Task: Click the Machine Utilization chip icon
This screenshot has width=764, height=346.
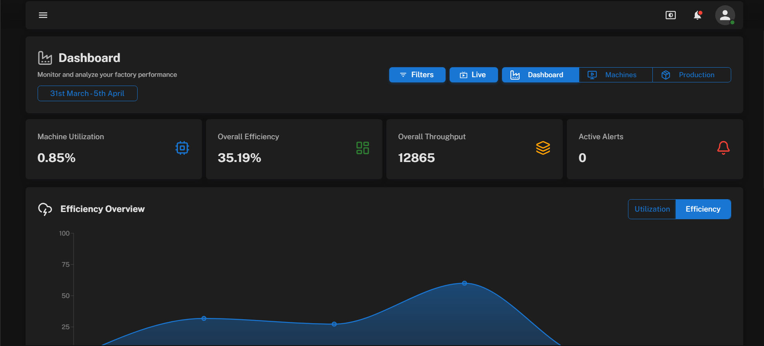Action: pyautogui.click(x=182, y=148)
